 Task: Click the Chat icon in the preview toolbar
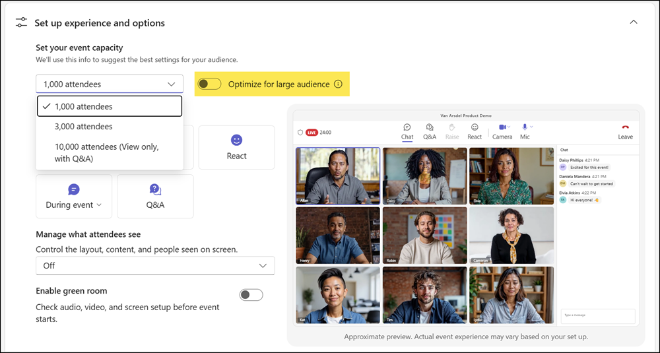407,127
